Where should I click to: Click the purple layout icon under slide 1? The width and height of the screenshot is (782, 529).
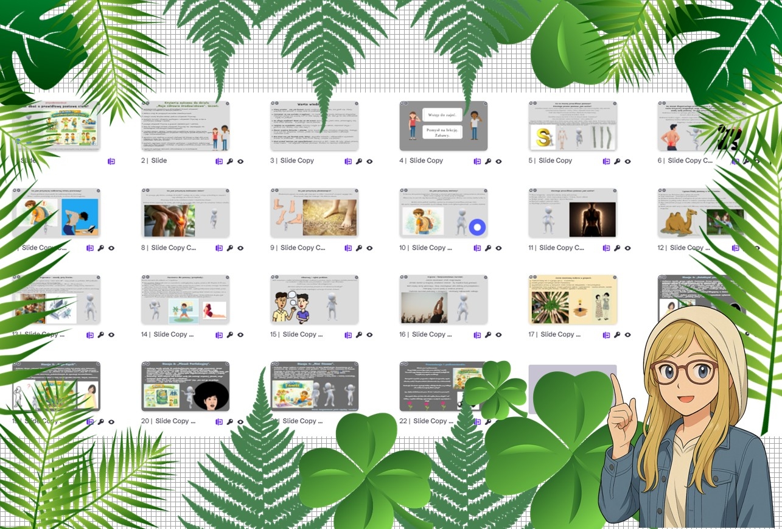(111, 161)
